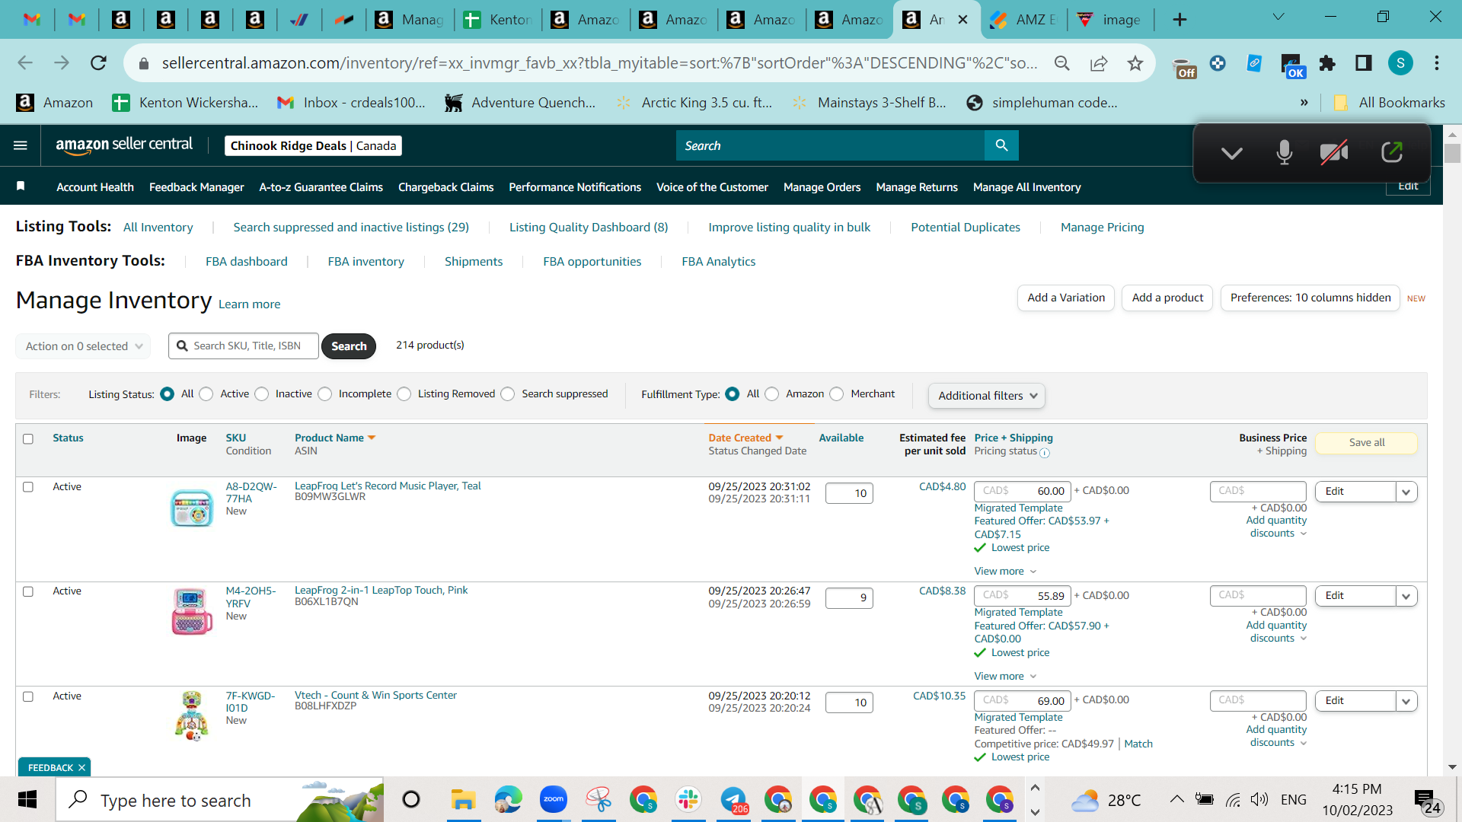Reload the page with the refresh icon
Screen dimensions: 1462x822
coord(98,63)
